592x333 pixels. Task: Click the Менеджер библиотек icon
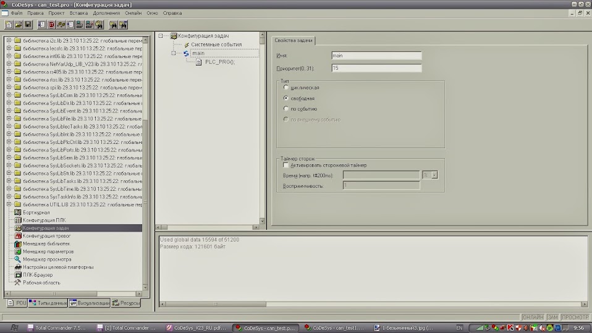(x=18, y=243)
